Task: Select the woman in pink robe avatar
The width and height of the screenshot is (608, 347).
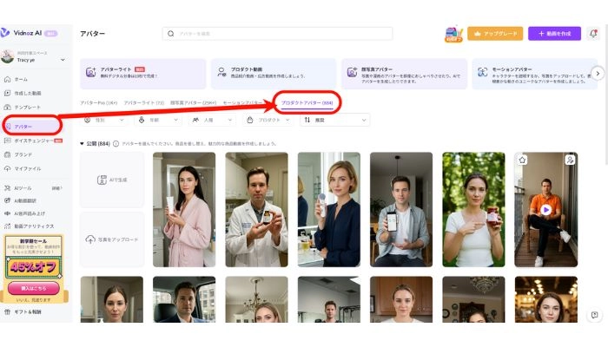Action: coord(184,210)
